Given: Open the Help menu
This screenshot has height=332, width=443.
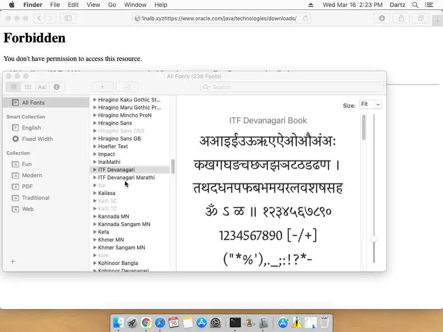Looking at the screenshot, I should coord(161,5).
